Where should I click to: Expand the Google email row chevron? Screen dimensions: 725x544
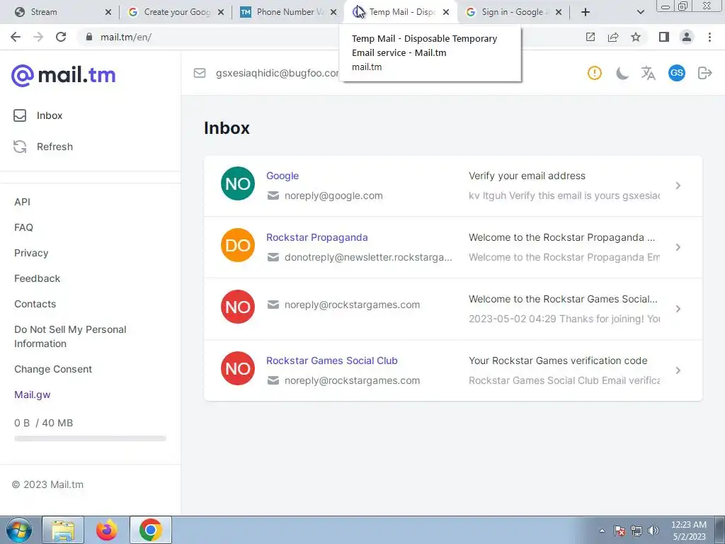(678, 186)
